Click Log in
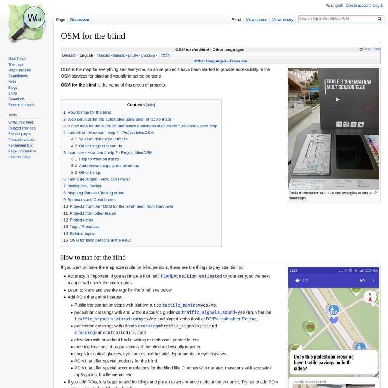This screenshot has width=388, height=388. [378, 5]
